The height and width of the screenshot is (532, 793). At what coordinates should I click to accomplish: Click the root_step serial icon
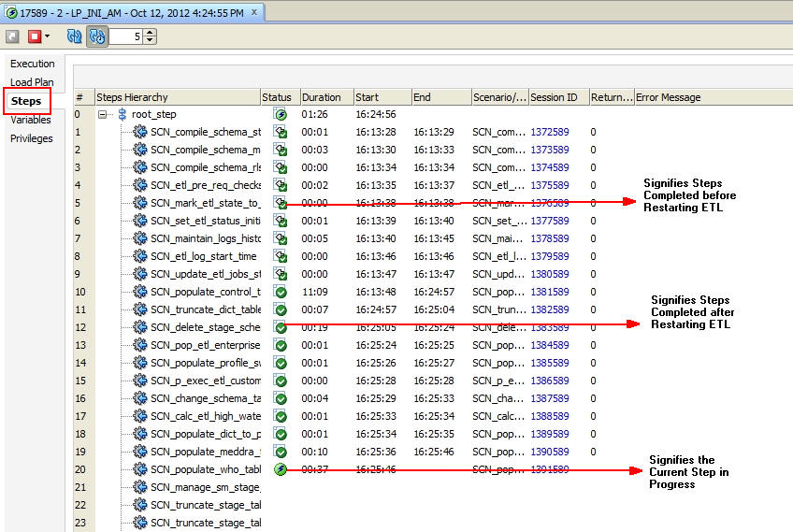(x=122, y=114)
